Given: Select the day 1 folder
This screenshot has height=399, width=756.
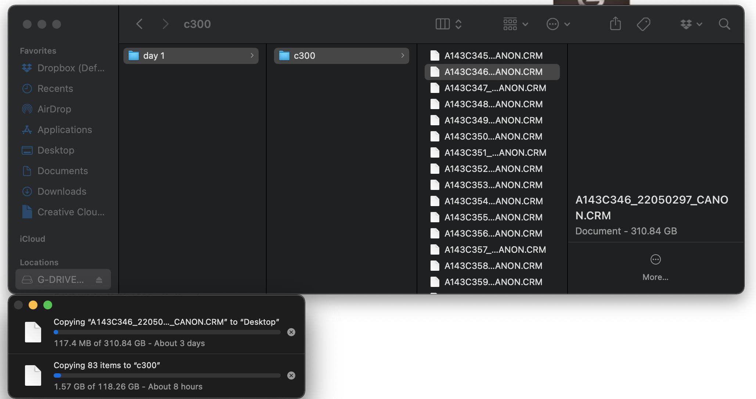Looking at the screenshot, I should tap(191, 56).
